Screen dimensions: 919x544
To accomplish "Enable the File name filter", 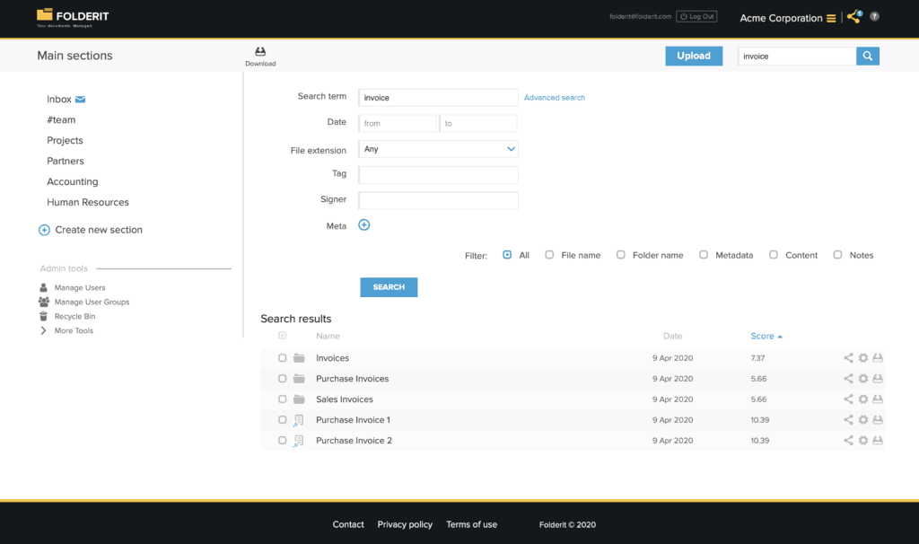I will (549, 255).
